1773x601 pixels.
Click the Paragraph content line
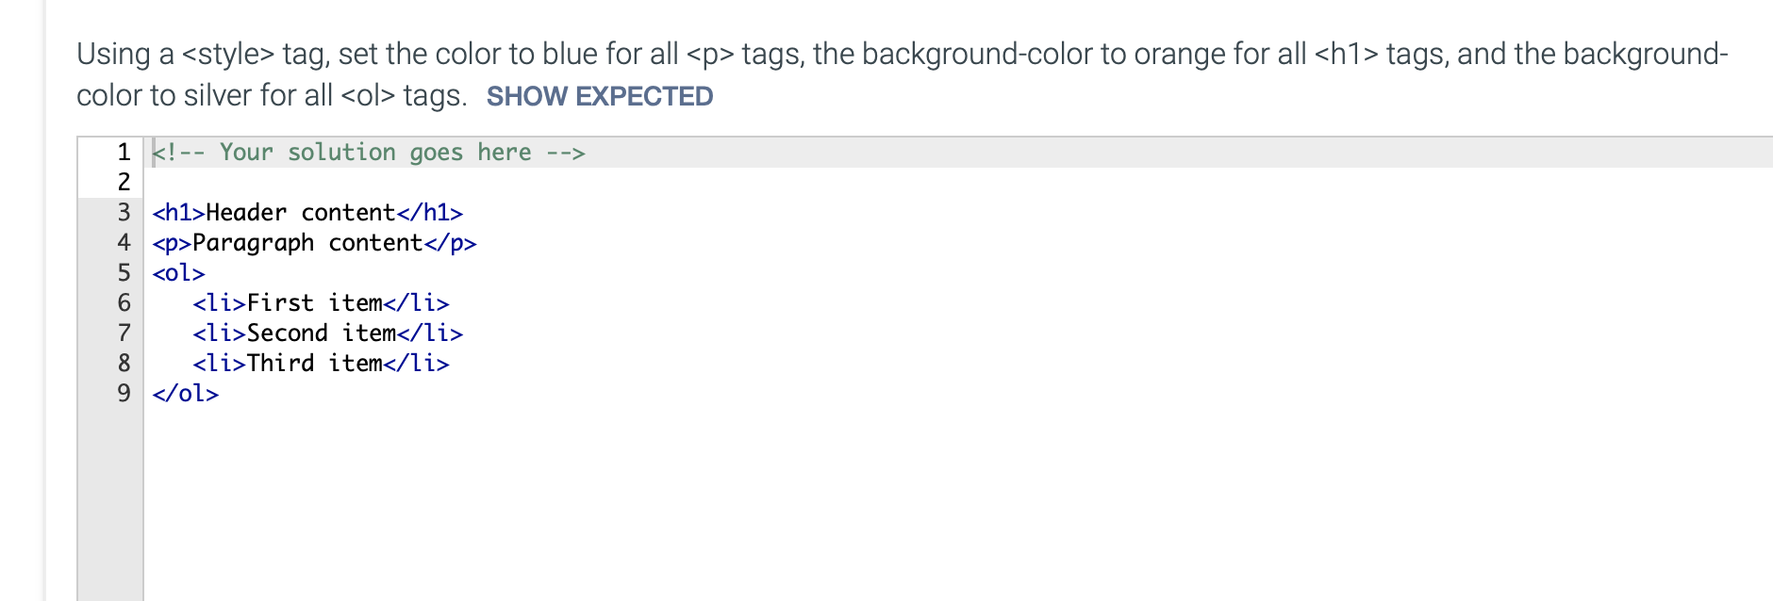pos(314,242)
